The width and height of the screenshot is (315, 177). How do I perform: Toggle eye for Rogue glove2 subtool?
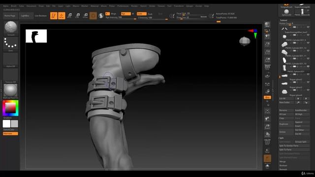tap(308, 74)
